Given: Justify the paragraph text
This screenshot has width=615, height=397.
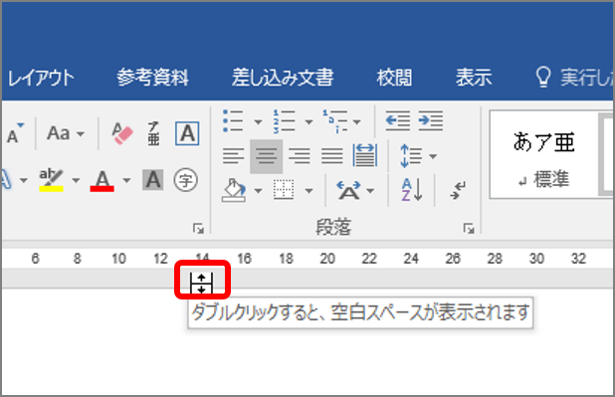Looking at the screenshot, I should 332,156.
